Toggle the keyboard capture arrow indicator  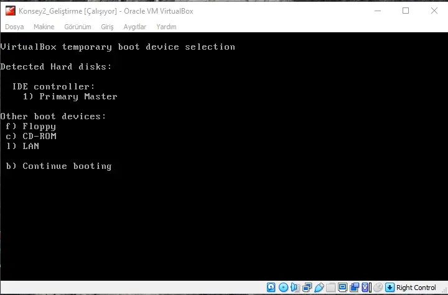click(x=390, y=288)
